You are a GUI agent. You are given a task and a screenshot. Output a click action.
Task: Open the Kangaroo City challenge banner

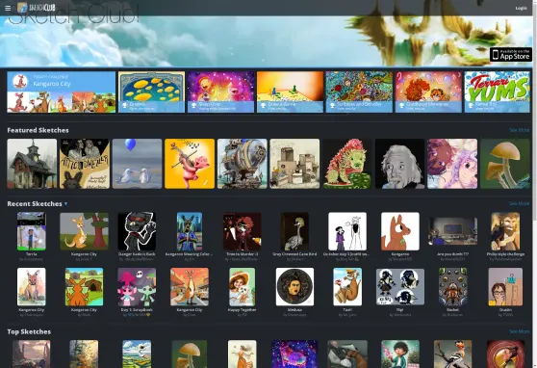tap(62, 92)
